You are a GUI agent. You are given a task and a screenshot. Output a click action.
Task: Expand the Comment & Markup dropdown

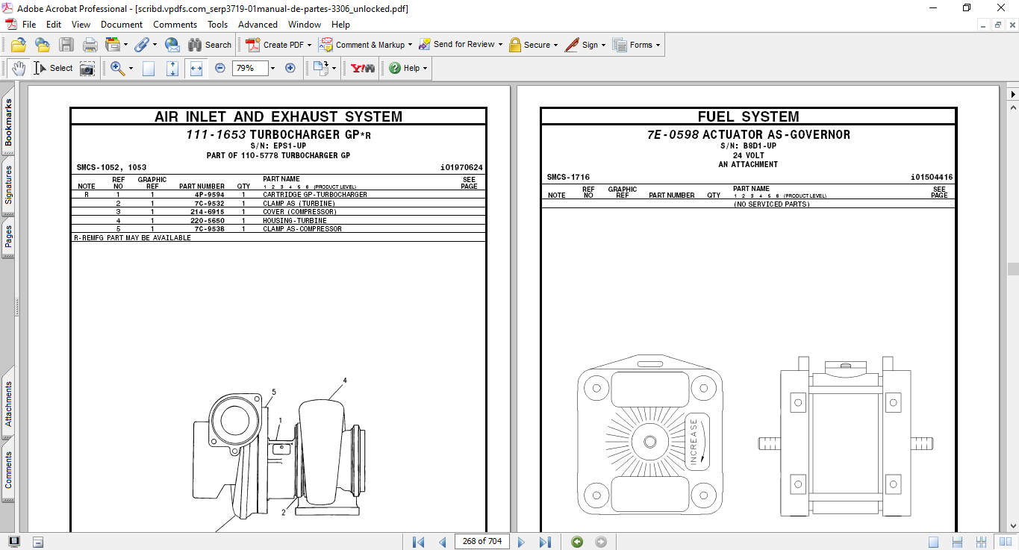[x=410, y=45]
